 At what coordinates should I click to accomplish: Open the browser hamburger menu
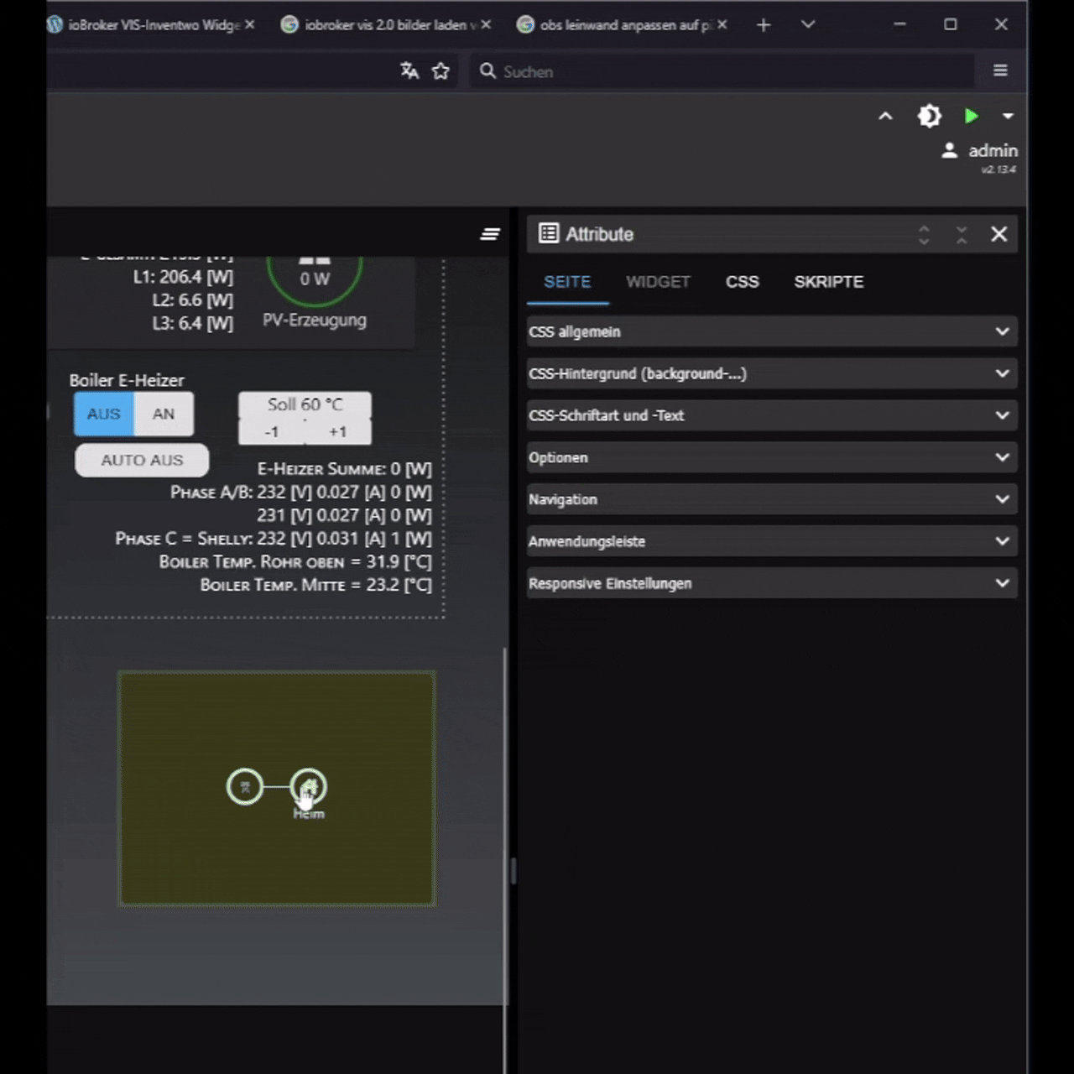pos(1000,70)
